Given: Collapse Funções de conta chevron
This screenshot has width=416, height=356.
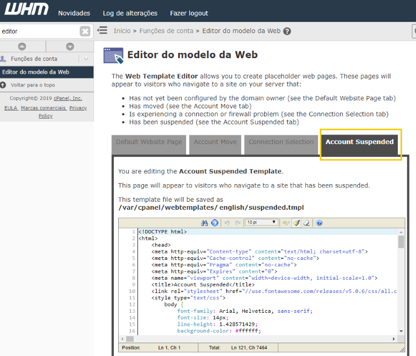Looking at the screenshot, I should coord(86,59).
